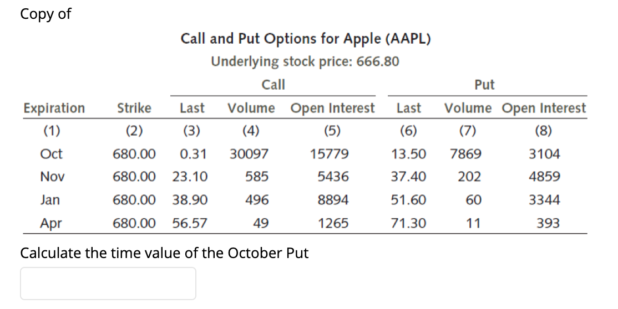Image resolution: width=618 pixels, height=309 pixels.
Task: Select the "Oct" expiration row label
Action: (52, 154)
